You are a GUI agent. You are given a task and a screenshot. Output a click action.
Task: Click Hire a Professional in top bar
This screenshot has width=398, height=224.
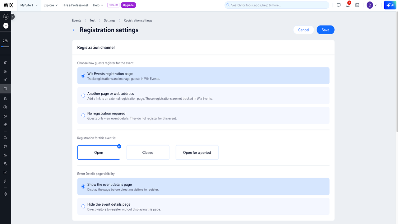(x=75, y=5)
